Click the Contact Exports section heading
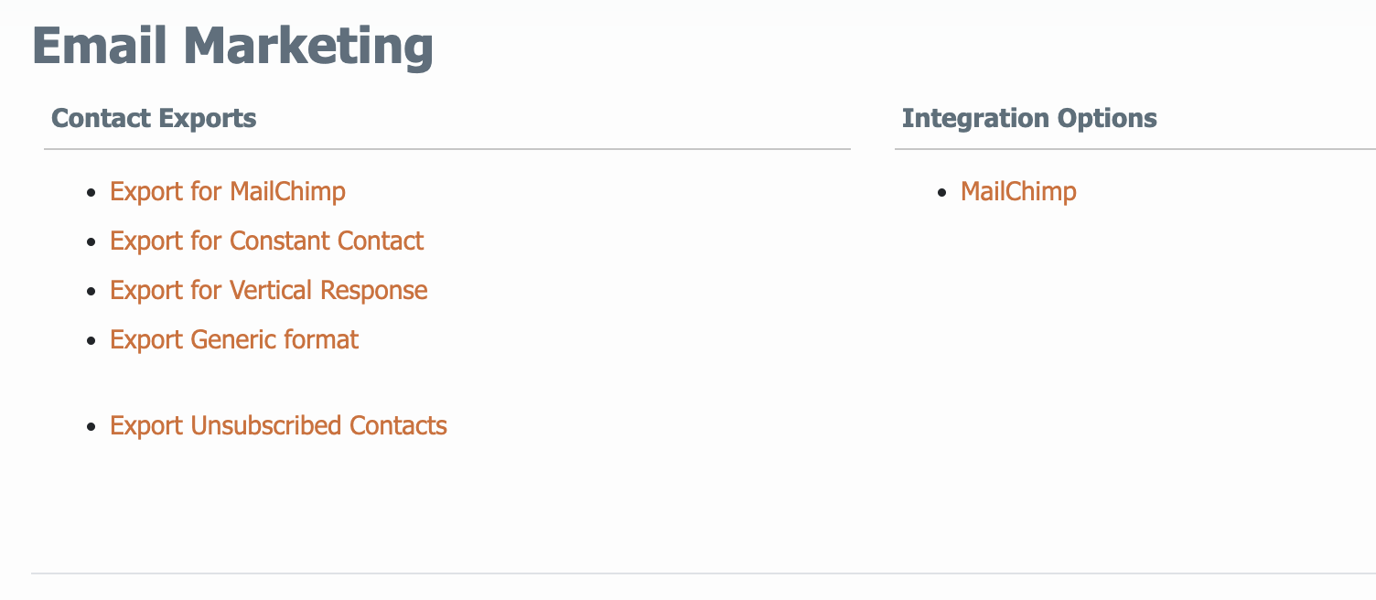This screenshot has height=600, width=1376. point(154,118)
